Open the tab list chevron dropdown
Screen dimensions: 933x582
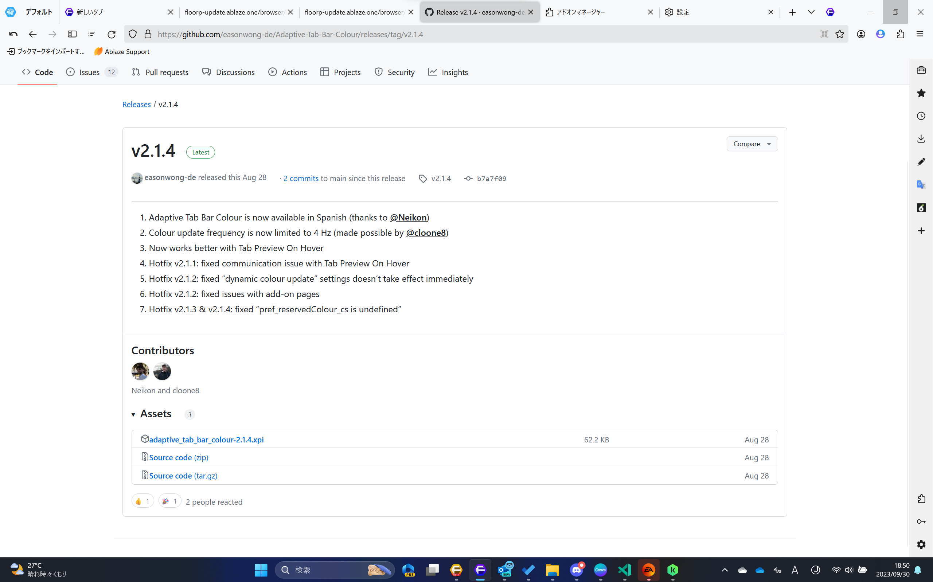point(811,12)
